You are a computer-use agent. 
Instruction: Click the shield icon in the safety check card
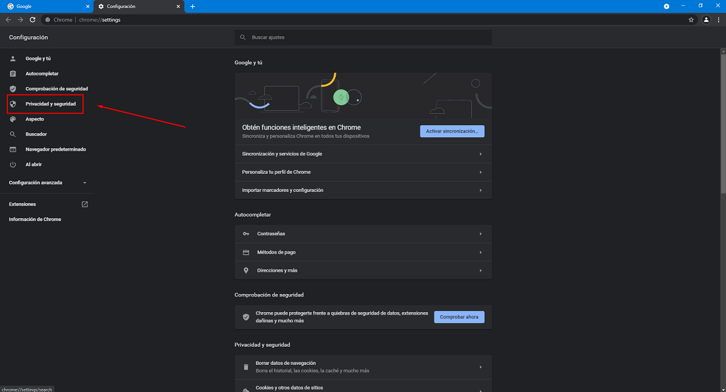(246, 317)
